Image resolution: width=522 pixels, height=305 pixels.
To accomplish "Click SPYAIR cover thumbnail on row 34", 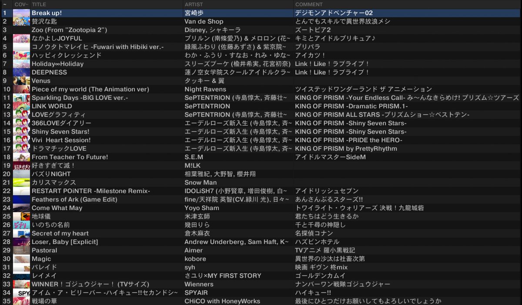I will coord(21,293).
